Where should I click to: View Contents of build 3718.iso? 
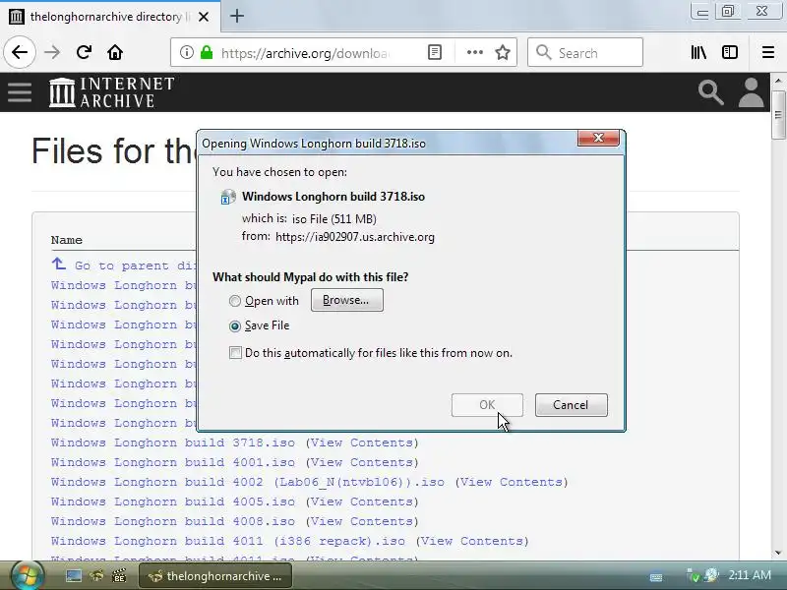pyautogui.click(x=362, y=442)
